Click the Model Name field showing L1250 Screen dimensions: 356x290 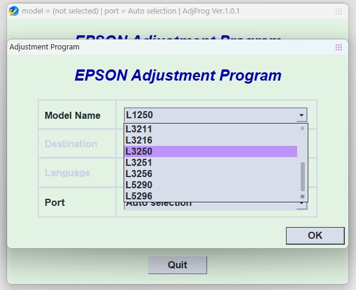209,115
